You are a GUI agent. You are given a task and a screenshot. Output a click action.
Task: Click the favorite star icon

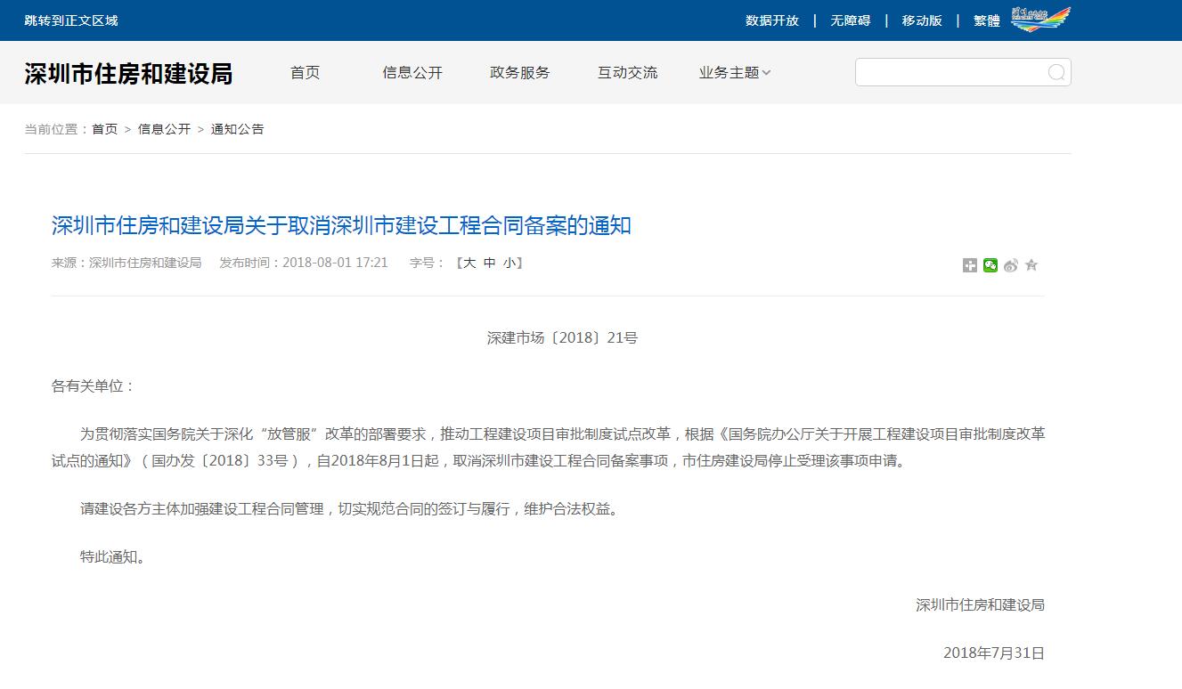[1031, 264]
